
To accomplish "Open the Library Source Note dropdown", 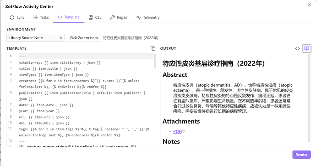I will pyautogui.click(x=35, y=38).
